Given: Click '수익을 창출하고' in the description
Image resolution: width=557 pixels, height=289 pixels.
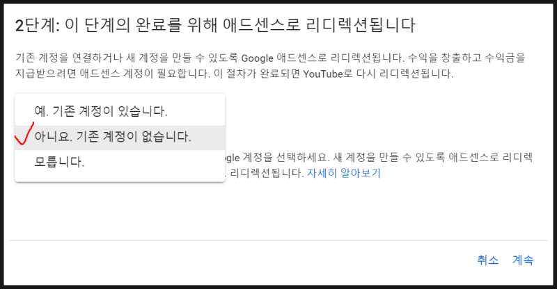Looking at the screenshot, I should pyautogui.click(x=444, y=58).
